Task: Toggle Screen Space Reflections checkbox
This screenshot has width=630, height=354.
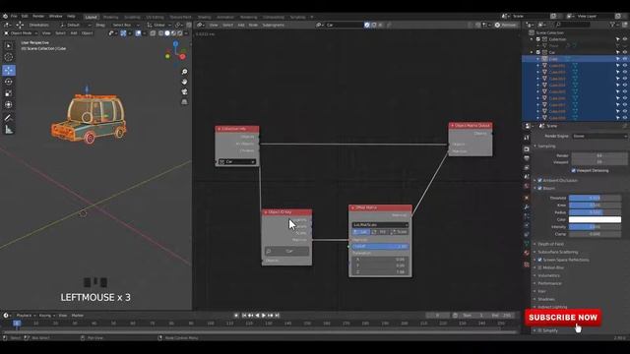Action: click(540, 260)
